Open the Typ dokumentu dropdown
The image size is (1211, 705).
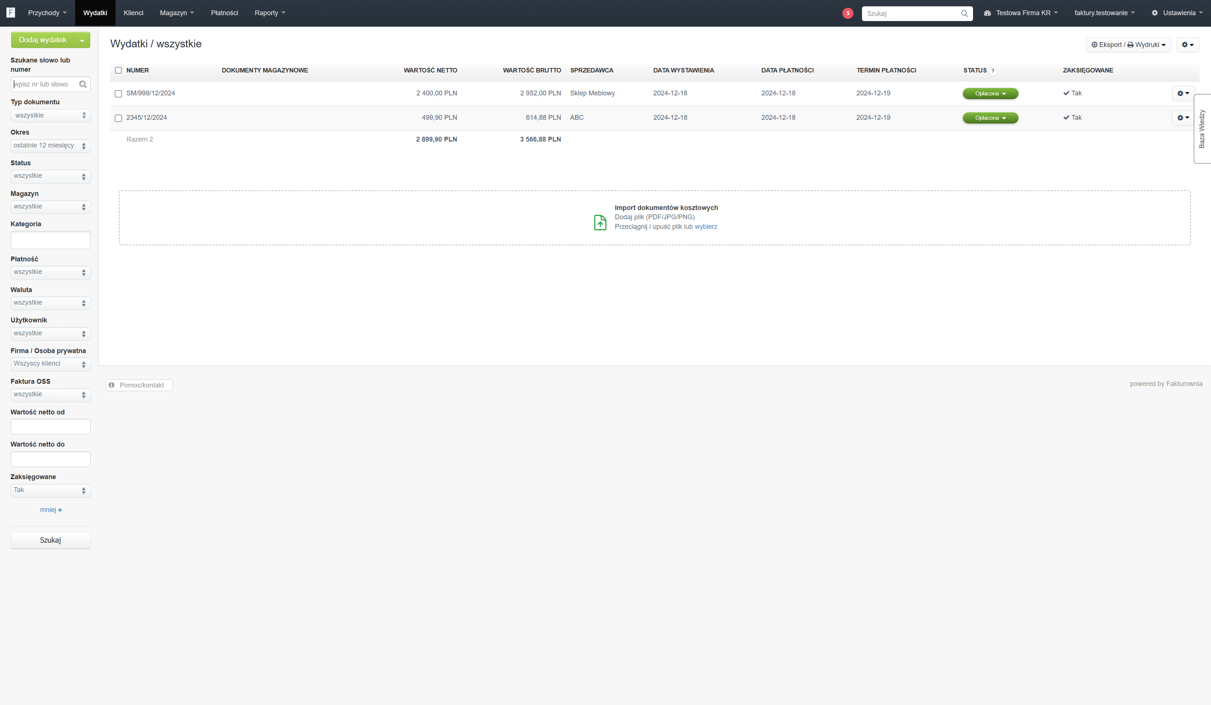point(50,116)
